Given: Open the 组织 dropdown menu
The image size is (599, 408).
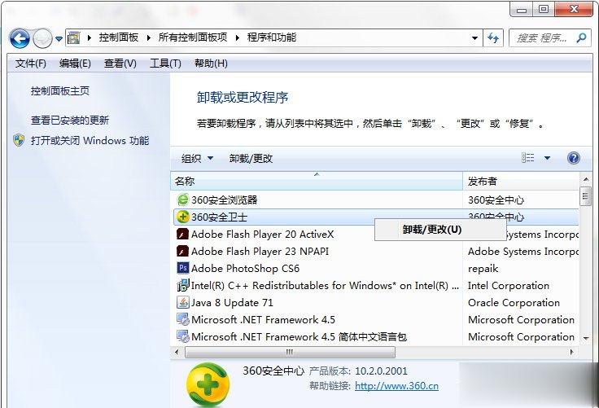Looking at the screenshot, I should 197,158.
